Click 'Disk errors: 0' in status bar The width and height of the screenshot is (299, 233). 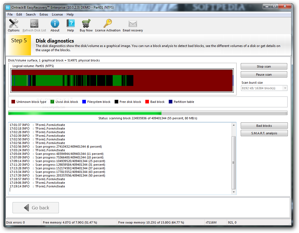pos(15,222)
